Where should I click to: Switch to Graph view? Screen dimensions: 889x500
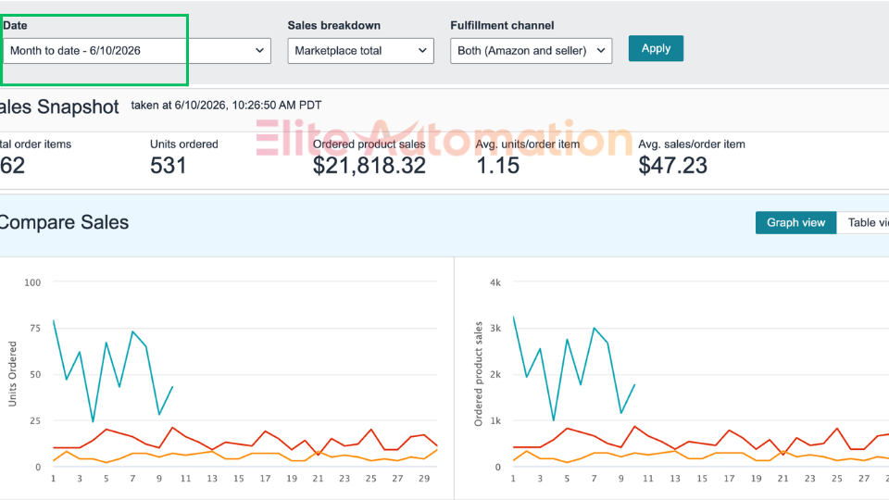pos(796,223)
